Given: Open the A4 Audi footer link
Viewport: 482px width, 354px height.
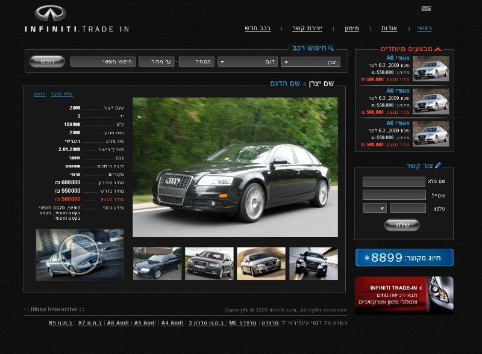Looking at the screenshot, I should coord(172,323).
